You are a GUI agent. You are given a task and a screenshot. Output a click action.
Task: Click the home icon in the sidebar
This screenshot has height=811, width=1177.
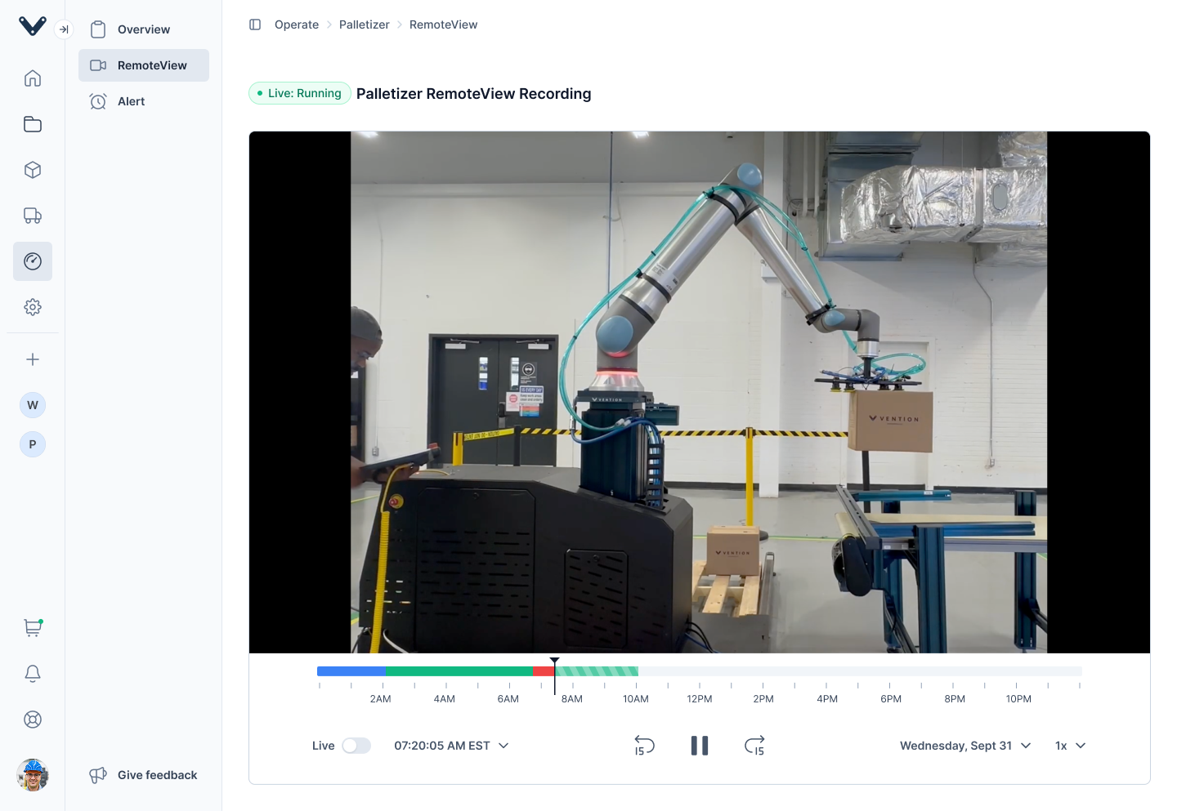[33, 78]
